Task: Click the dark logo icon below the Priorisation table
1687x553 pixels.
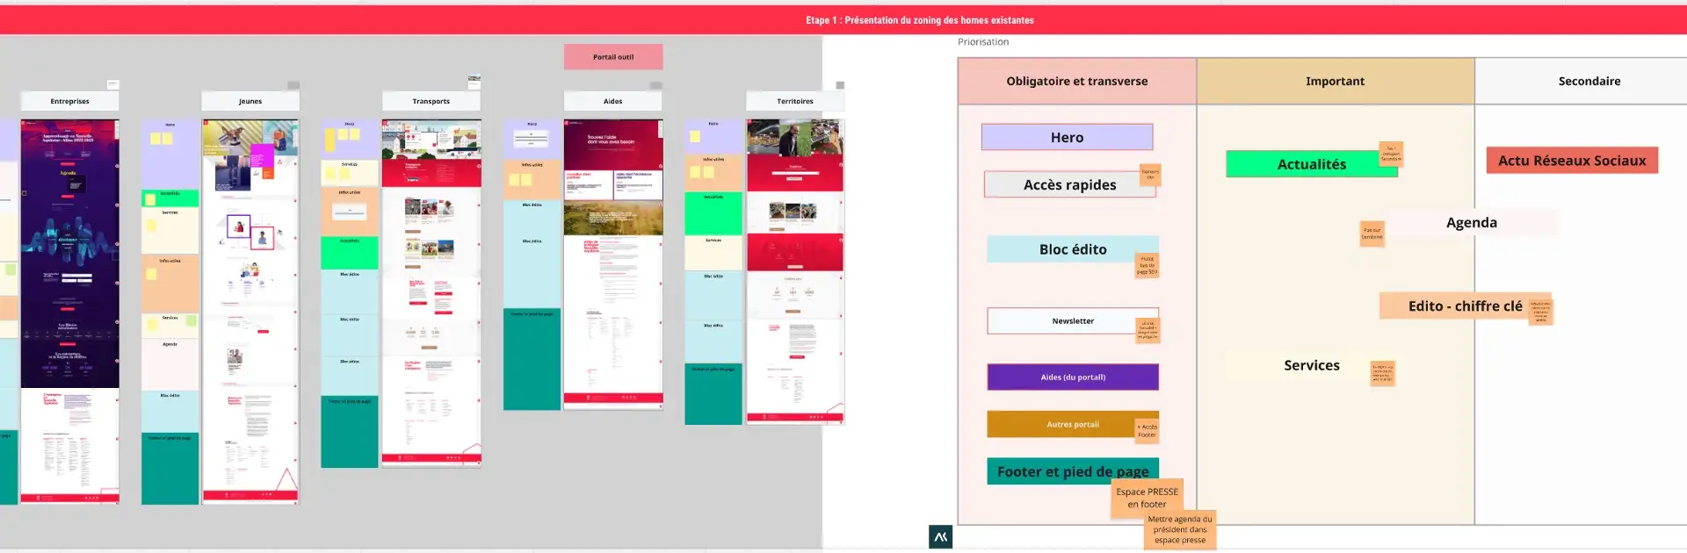Action: [940, 537]
